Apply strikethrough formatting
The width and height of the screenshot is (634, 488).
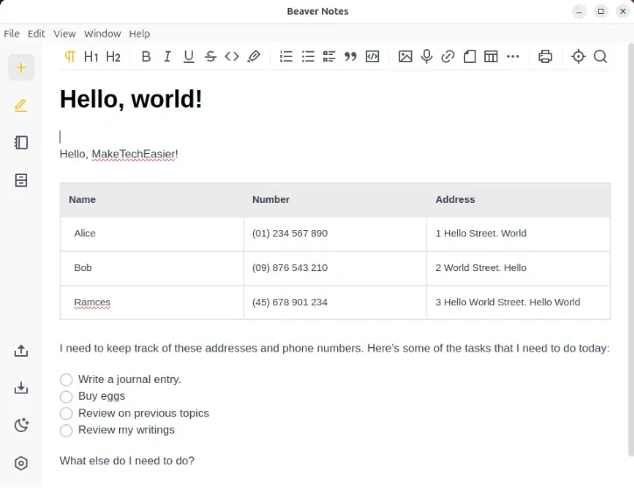210,57
